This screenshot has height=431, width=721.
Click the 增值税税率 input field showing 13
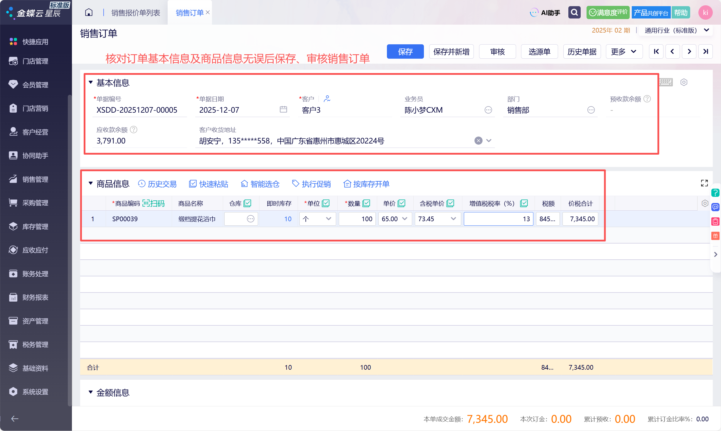coord(498,219)
